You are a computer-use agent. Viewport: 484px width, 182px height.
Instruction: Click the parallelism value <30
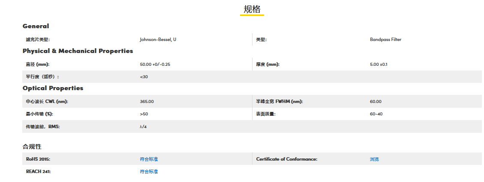[144, 76]
